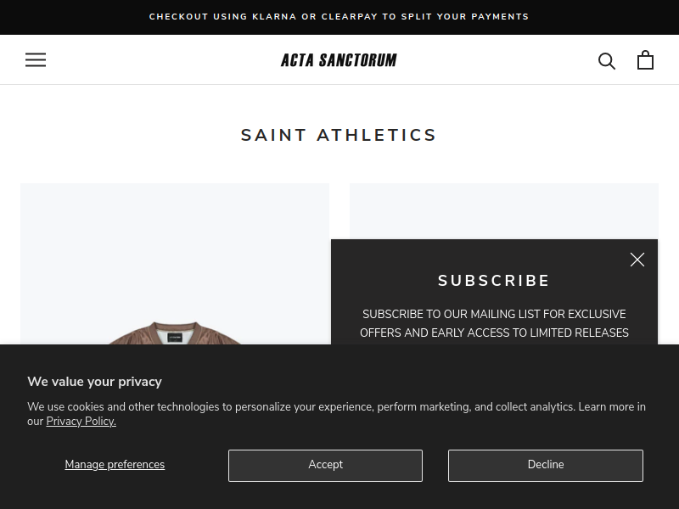Go to the Acta Sanctorum homepage logo
This screenshot has height=509, width=679.
339,60
